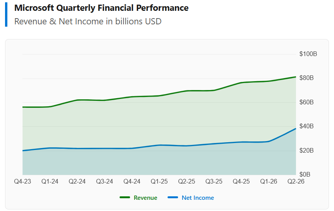Click the Q2-25 axis label
Screen dimensions: 334x211
[187, 181]
